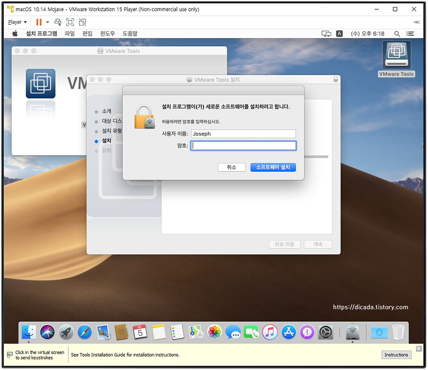The width and height of the screenshot is (428, 370).
Task: Click the Instructions button
Action: [396, 355]
